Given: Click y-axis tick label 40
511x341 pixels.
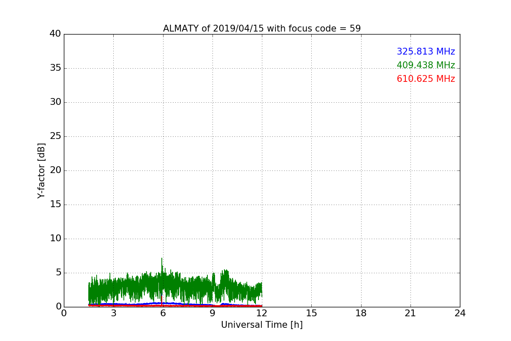Looking at the screenshot, I should pos(55,34).
